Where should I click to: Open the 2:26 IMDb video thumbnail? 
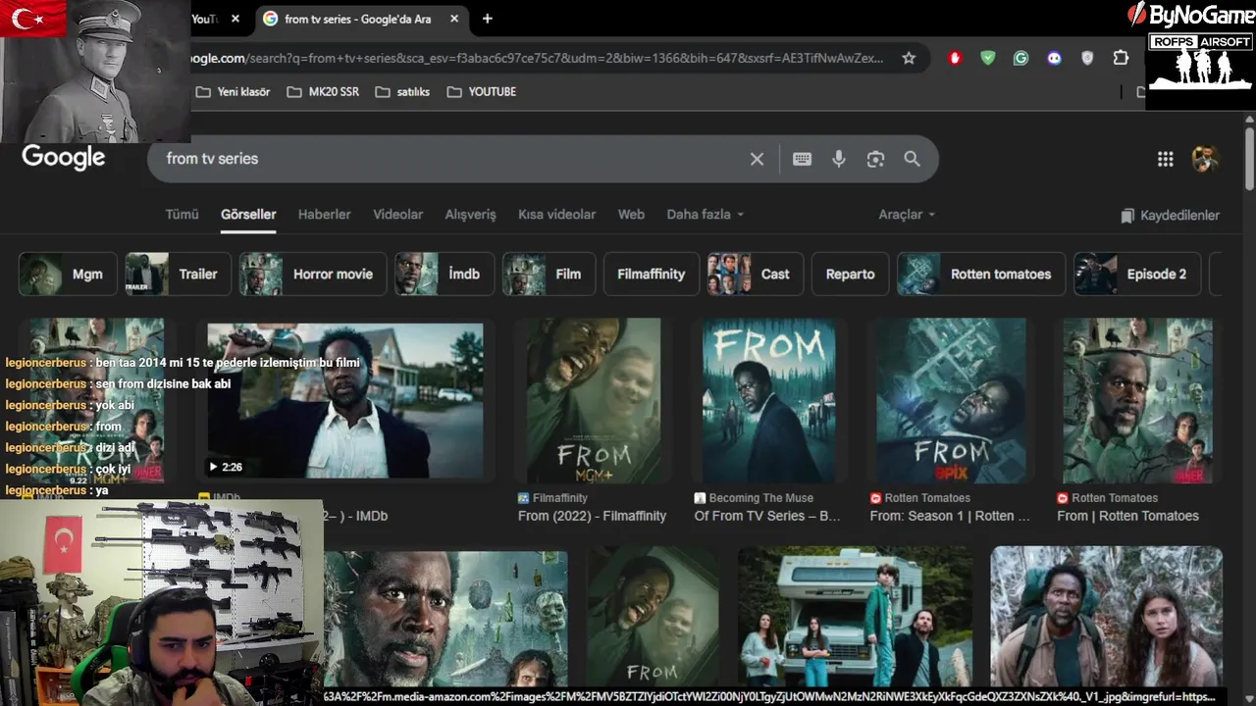345,401
